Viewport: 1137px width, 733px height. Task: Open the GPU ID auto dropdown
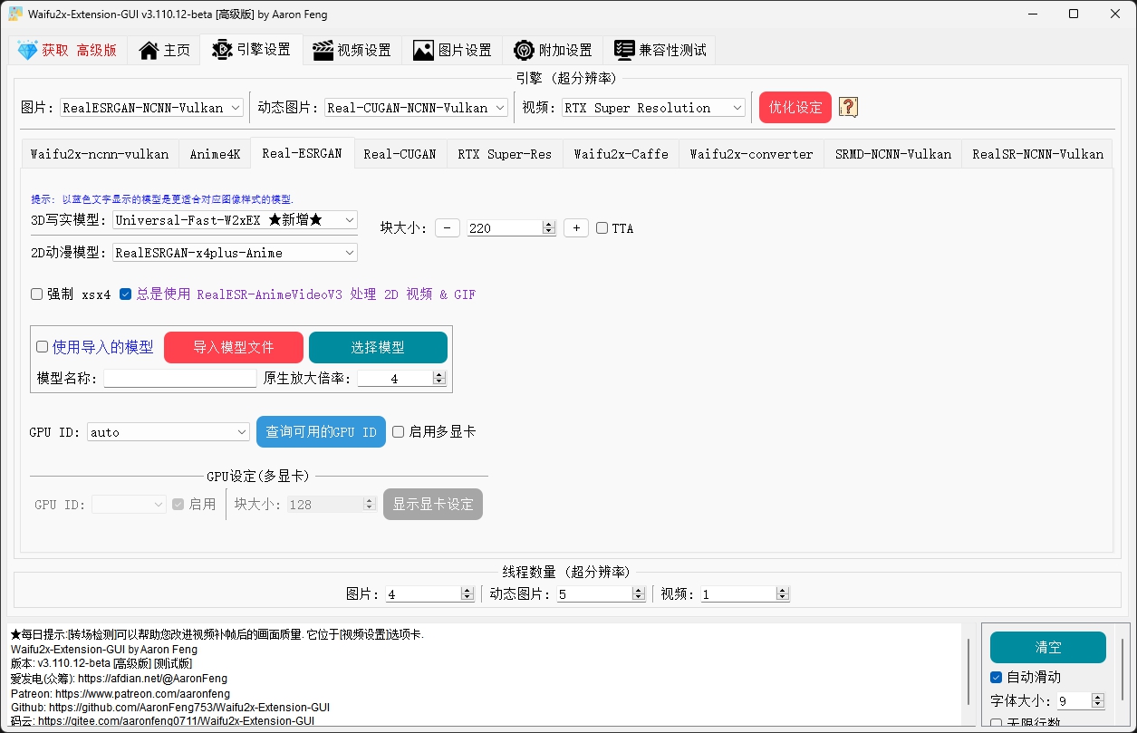tap(169, 432)
